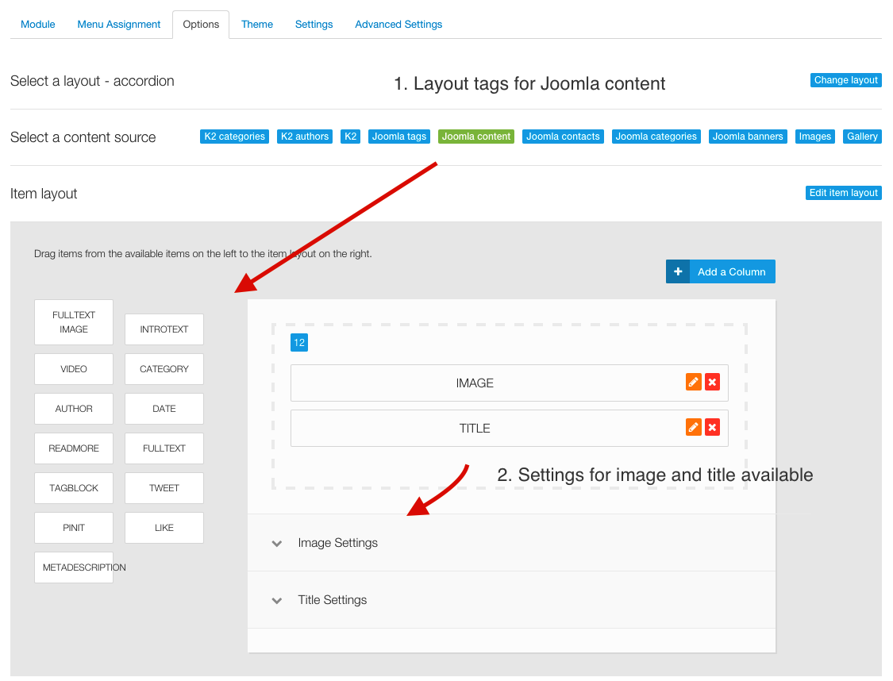Image resolution: width=893 pixels, height=681 pixels.
Task: Click the IMAGE layout item
Action: (509, 383)
